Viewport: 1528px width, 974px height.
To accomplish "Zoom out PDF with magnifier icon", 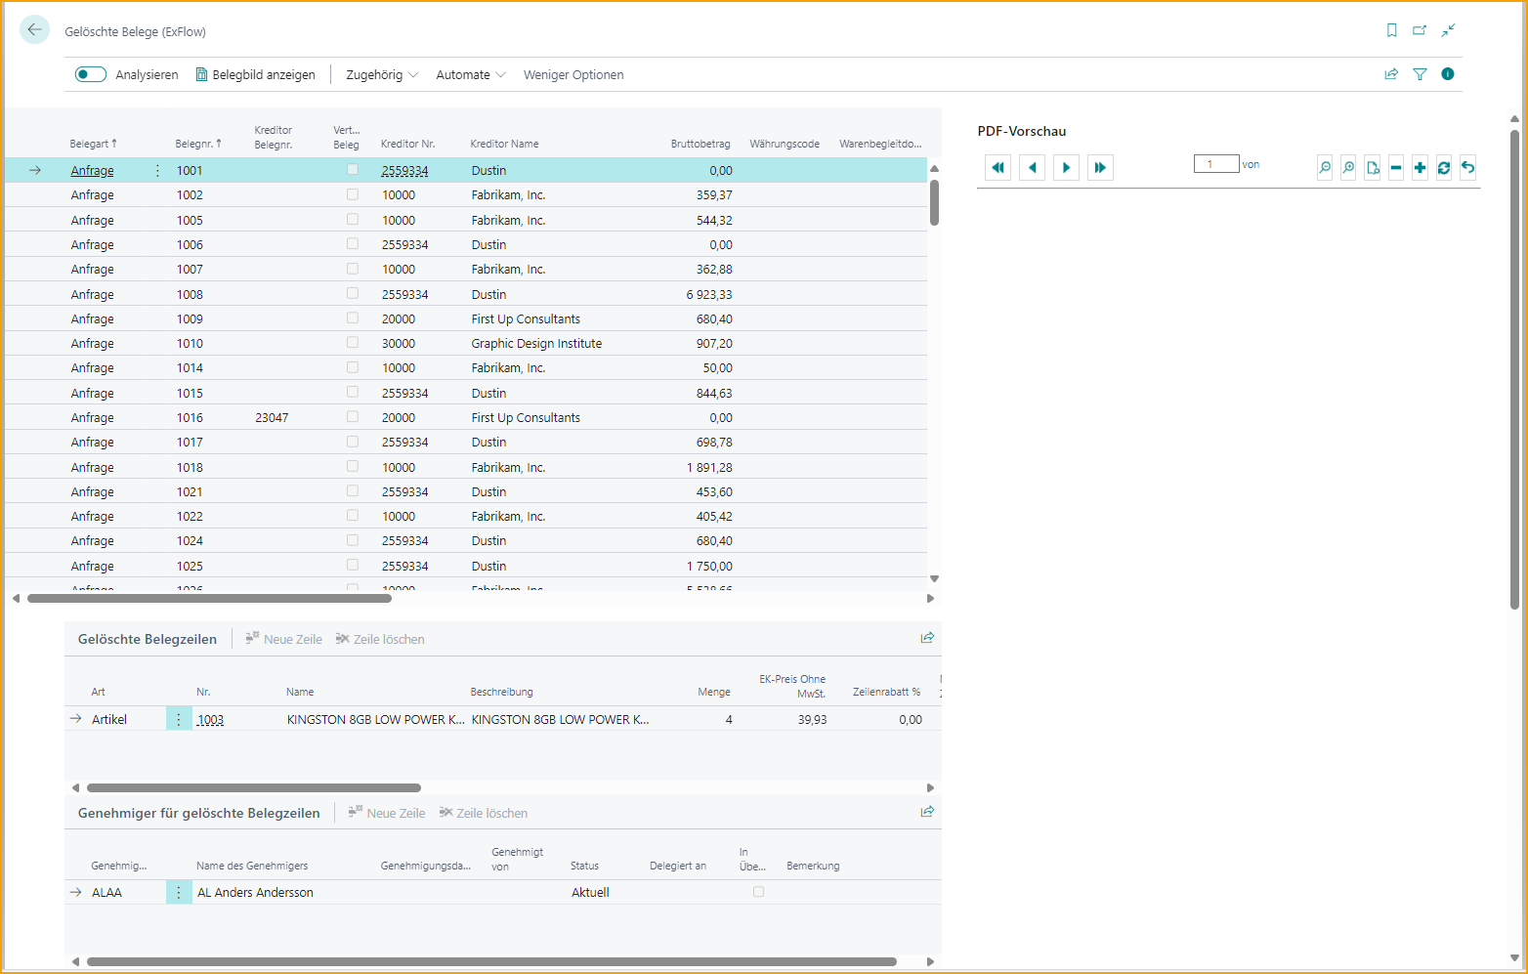I will click(1325, 168).
